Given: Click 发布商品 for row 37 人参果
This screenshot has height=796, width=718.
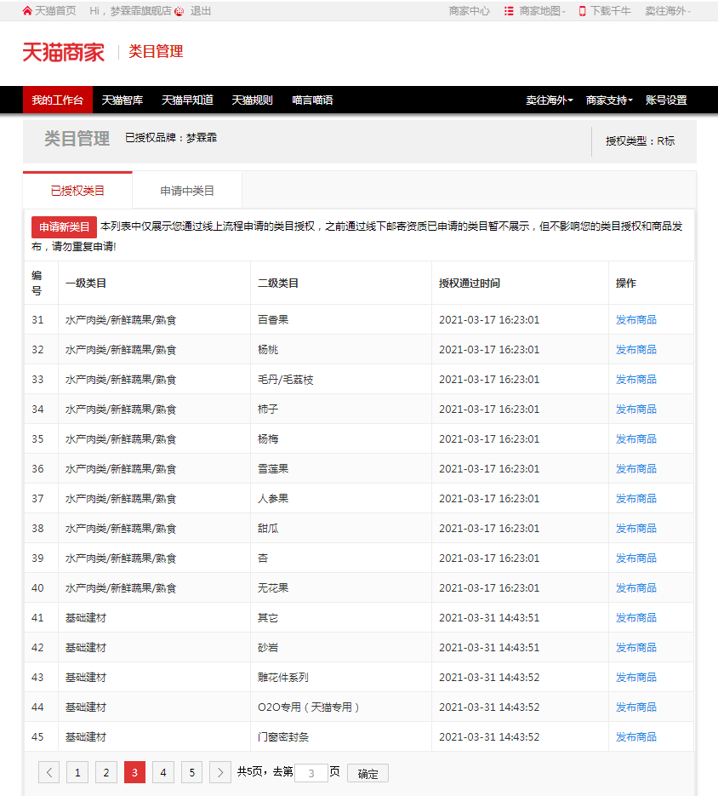Looking at the screenshot, I should (636, 499).
